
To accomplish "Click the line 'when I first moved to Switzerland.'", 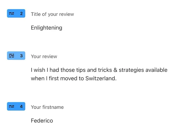I will click(74, 78).
